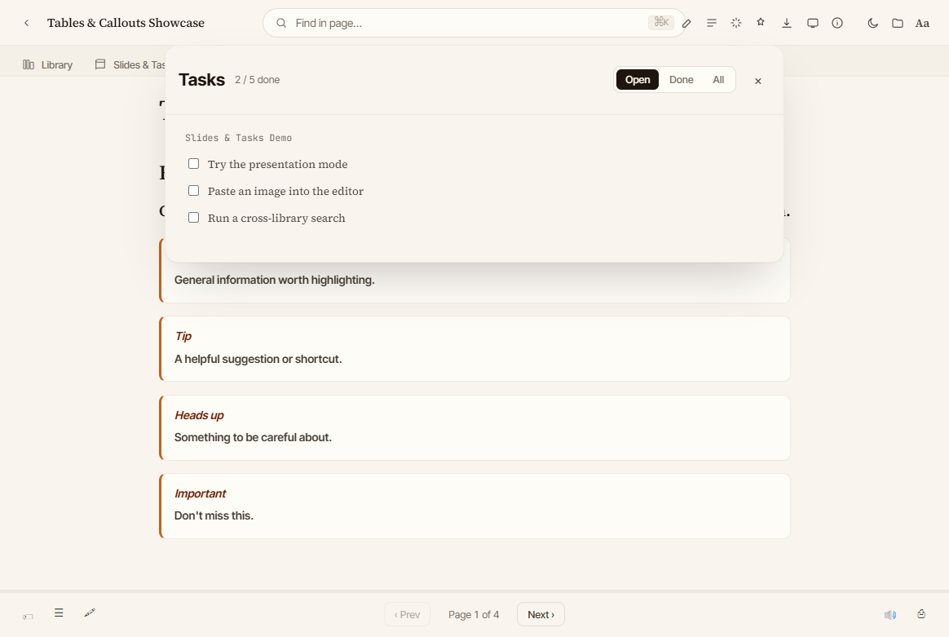
Task: Show only Open tasks
Action: pos(638,80)
